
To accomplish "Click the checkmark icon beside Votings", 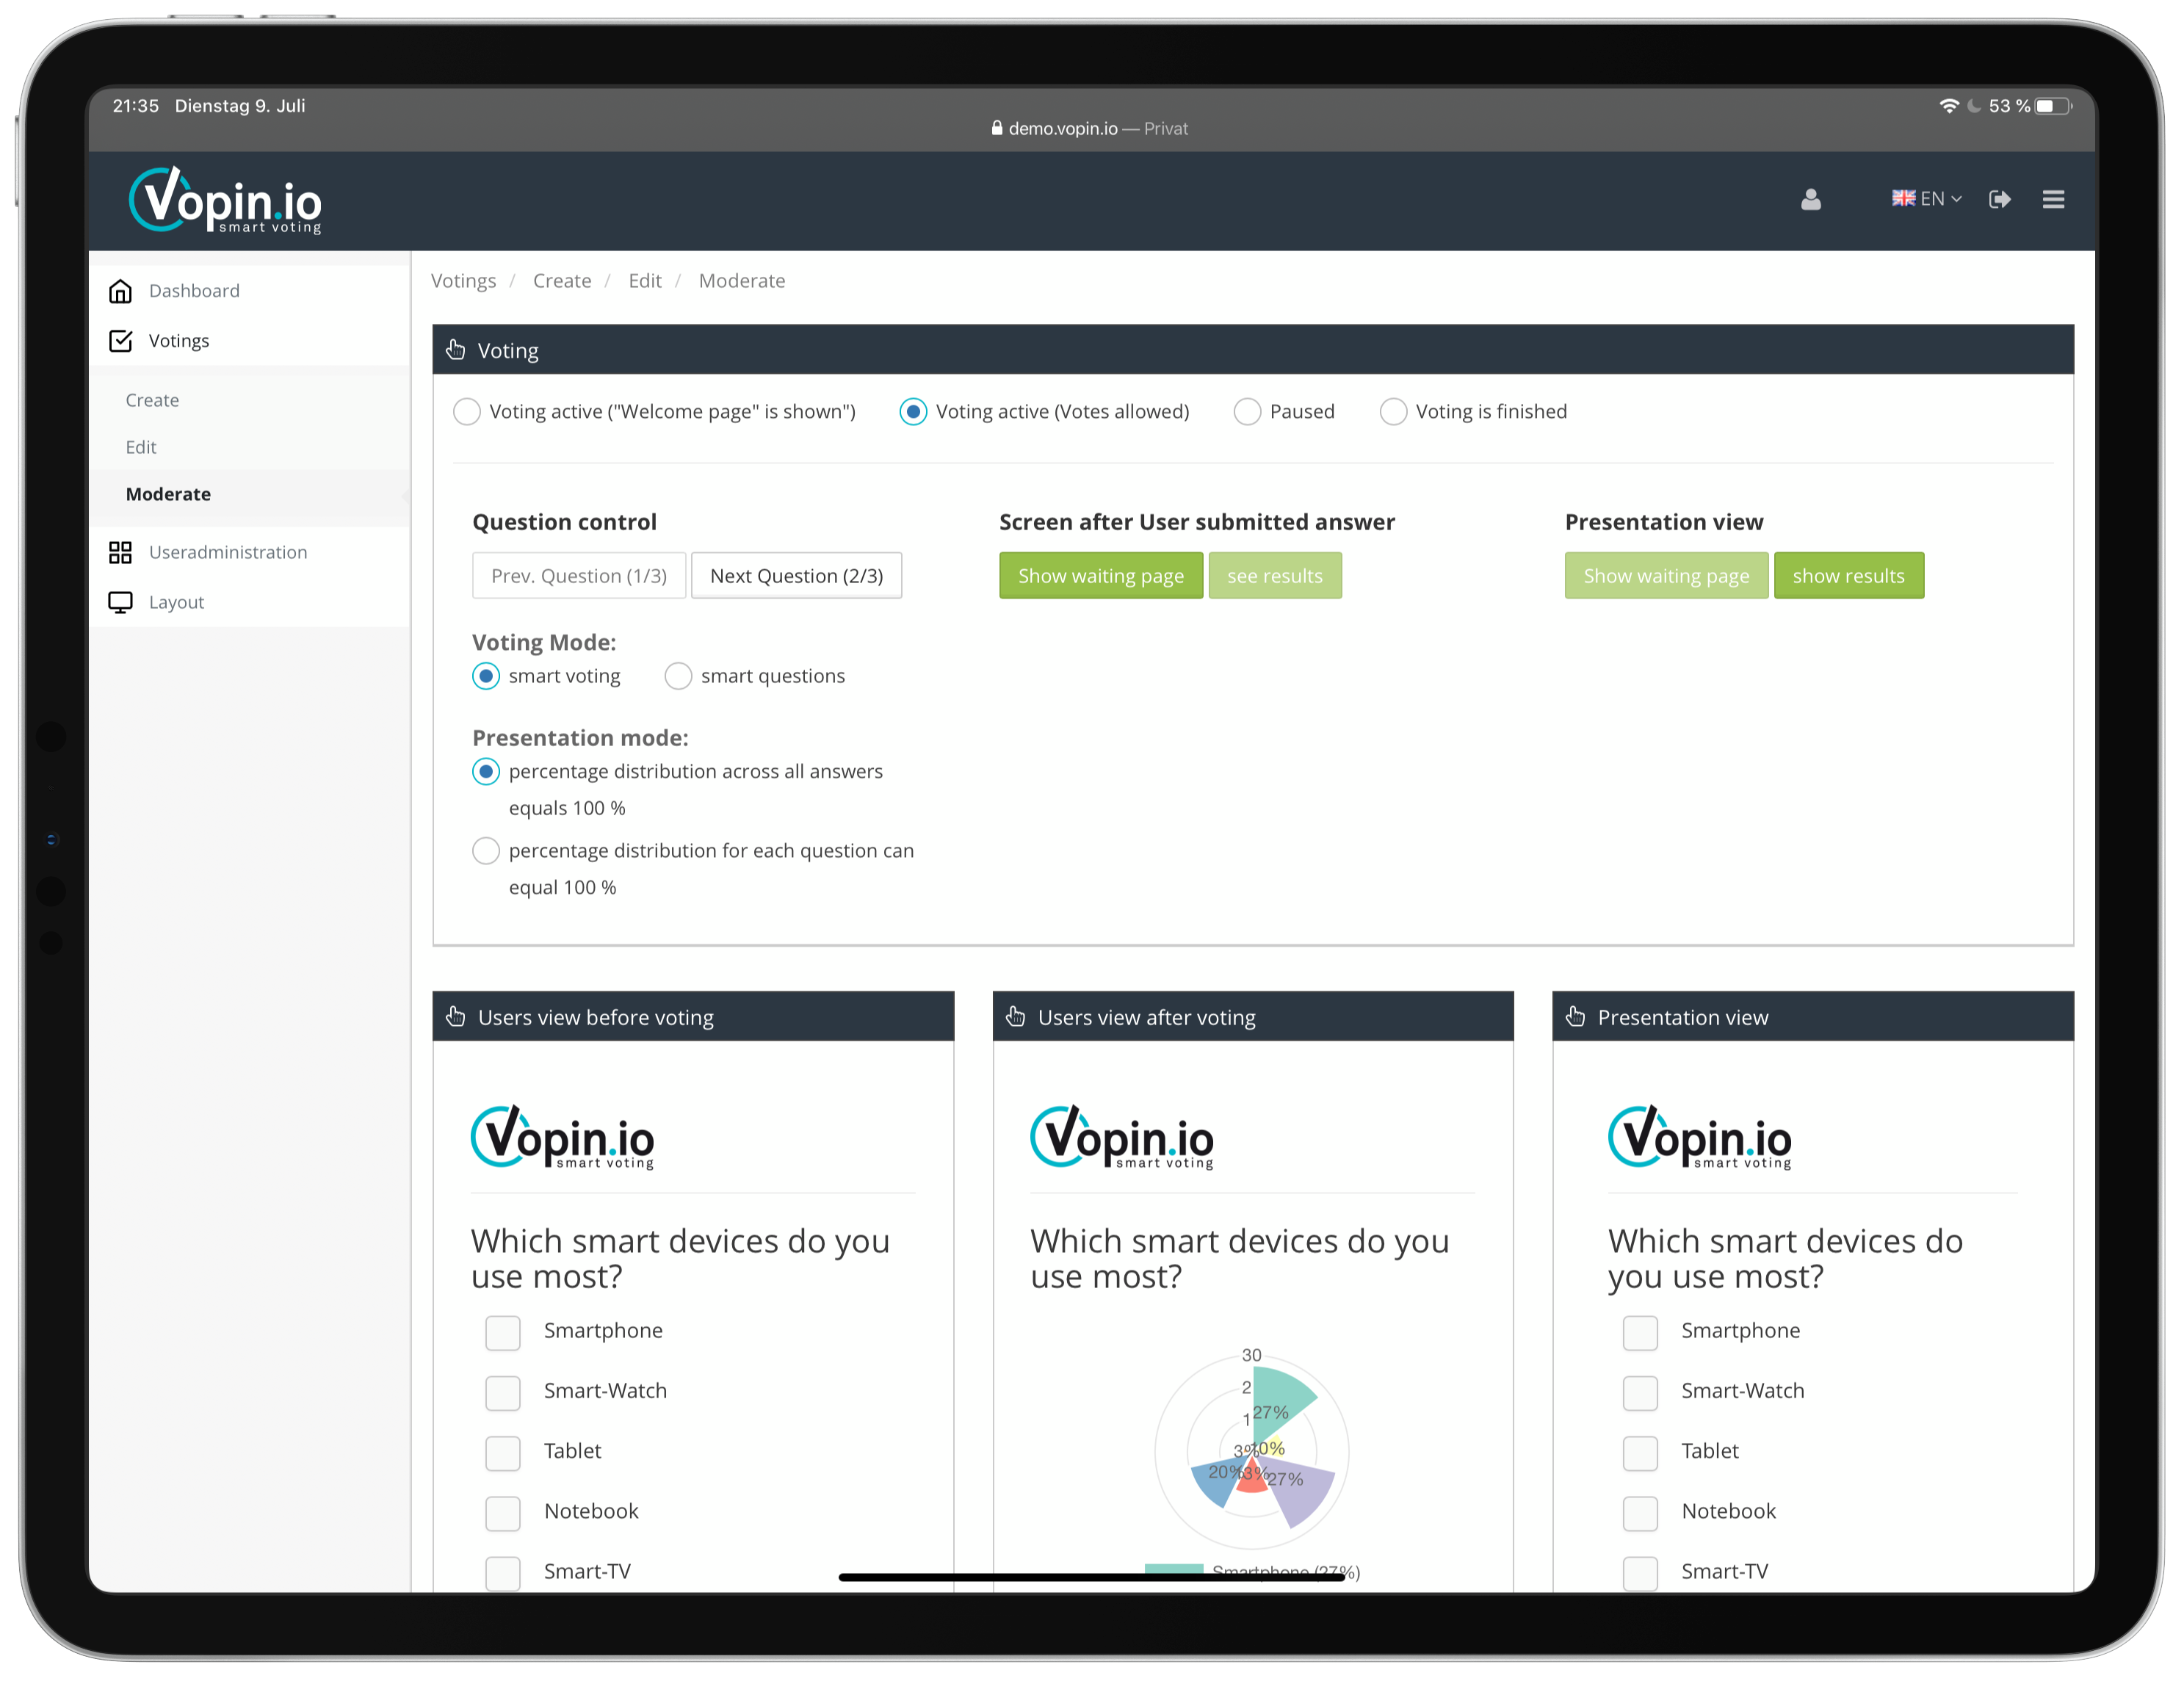I will click(121, 340).
